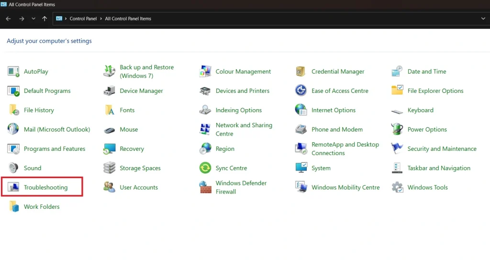Click the Colour Management icon
The width and height of the screenshot is (490, 260).
tap(205, 71)
